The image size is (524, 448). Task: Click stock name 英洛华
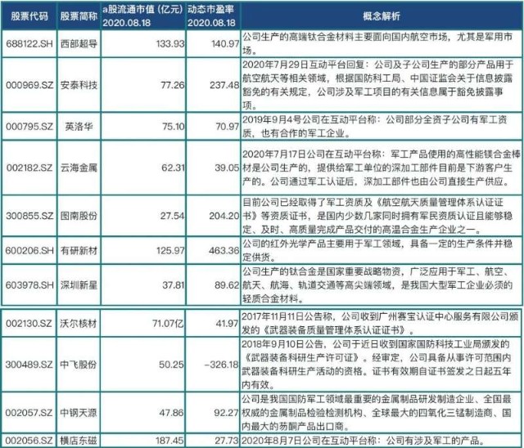(x=79, y=127)
